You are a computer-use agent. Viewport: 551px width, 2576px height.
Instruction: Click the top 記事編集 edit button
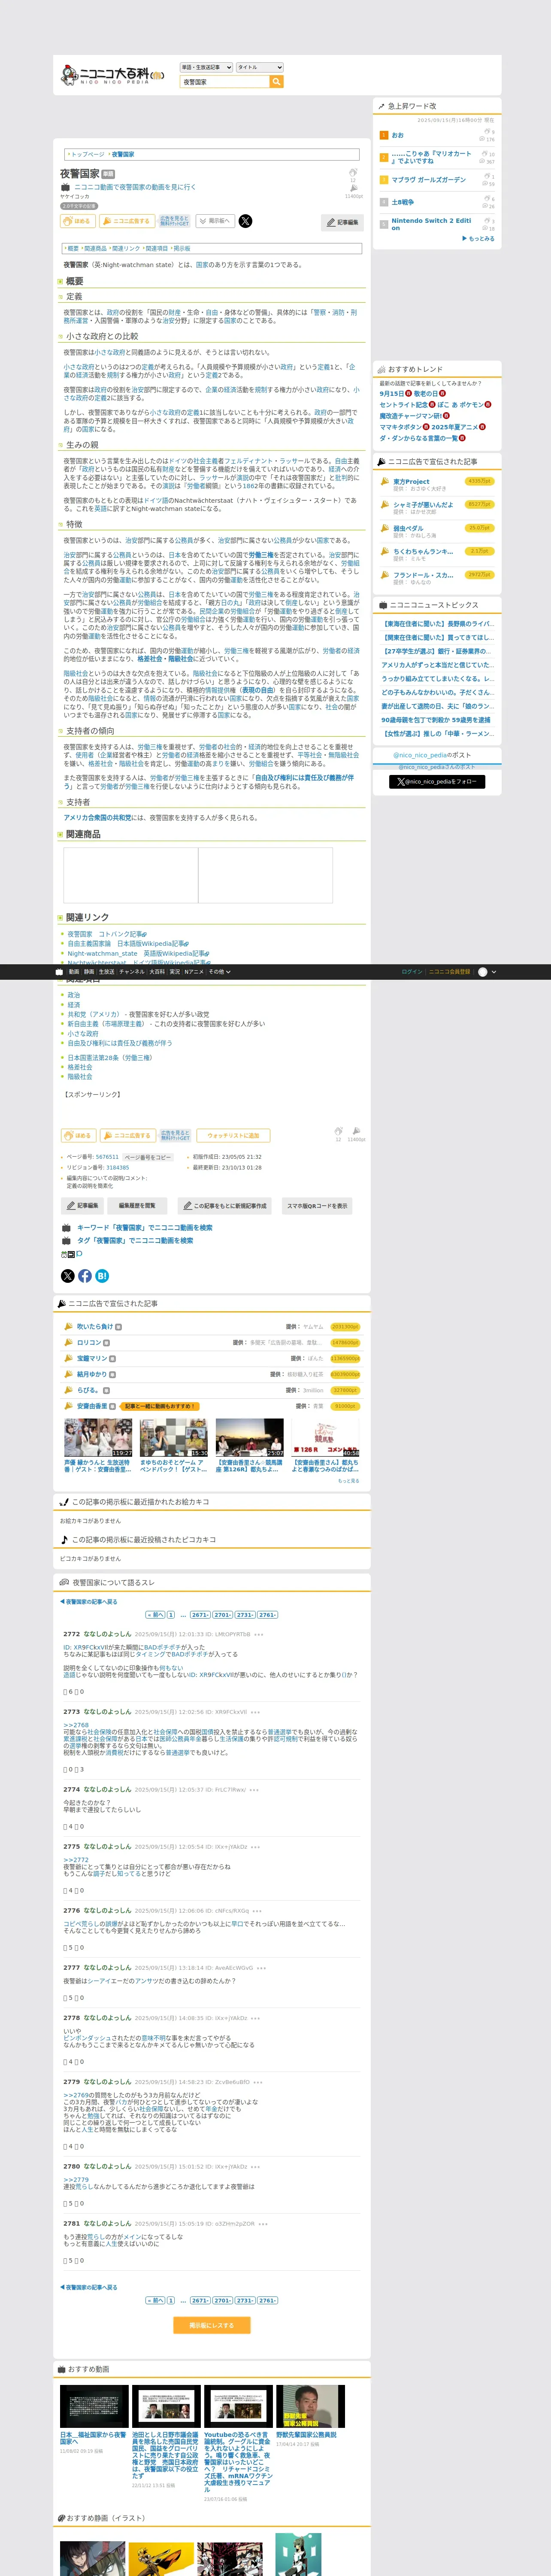coord(343,222)
